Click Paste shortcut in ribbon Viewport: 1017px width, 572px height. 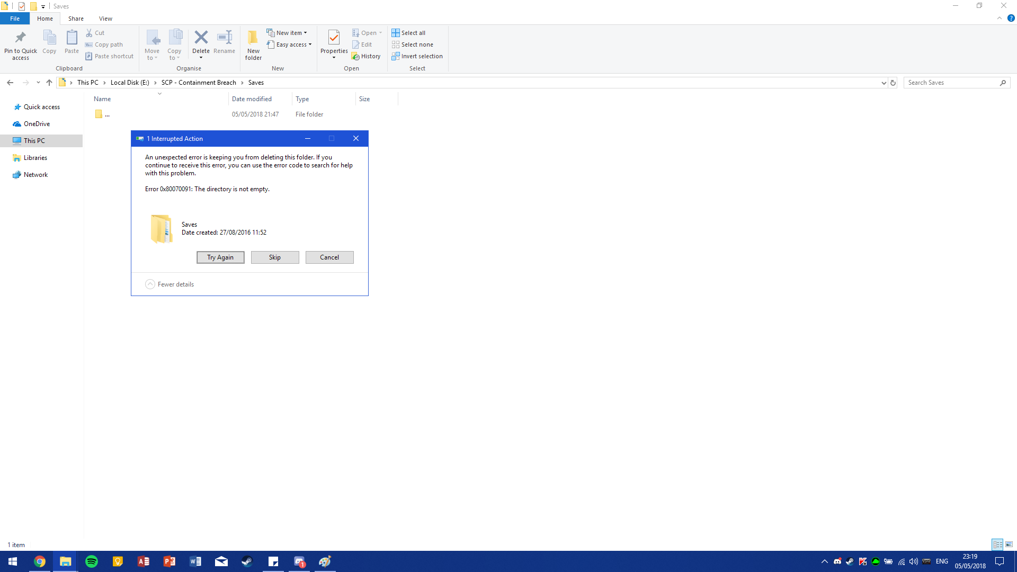pos(109,56)
